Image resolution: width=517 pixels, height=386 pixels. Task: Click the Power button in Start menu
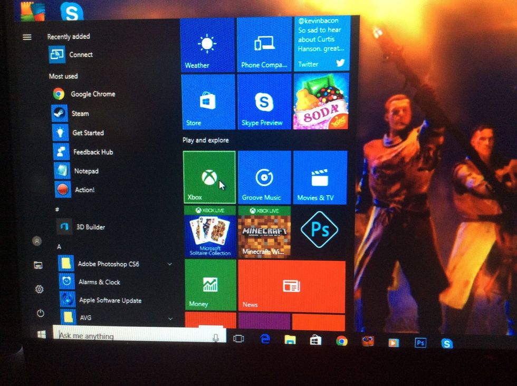pos(40,313)
